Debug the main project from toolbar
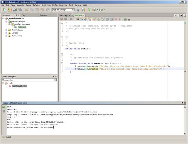Screen dimensions: 188x144 (94, 10)
